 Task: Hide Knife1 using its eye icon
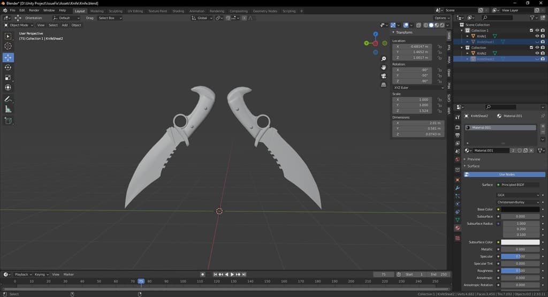pyautogui.click(x=537, y=36)
